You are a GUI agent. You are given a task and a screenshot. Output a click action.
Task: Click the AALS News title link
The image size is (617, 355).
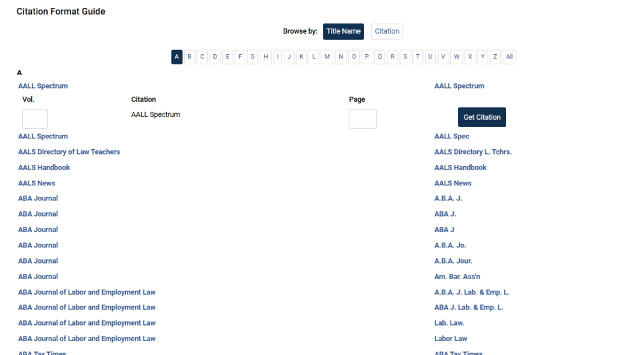click(x=36, y=183)
